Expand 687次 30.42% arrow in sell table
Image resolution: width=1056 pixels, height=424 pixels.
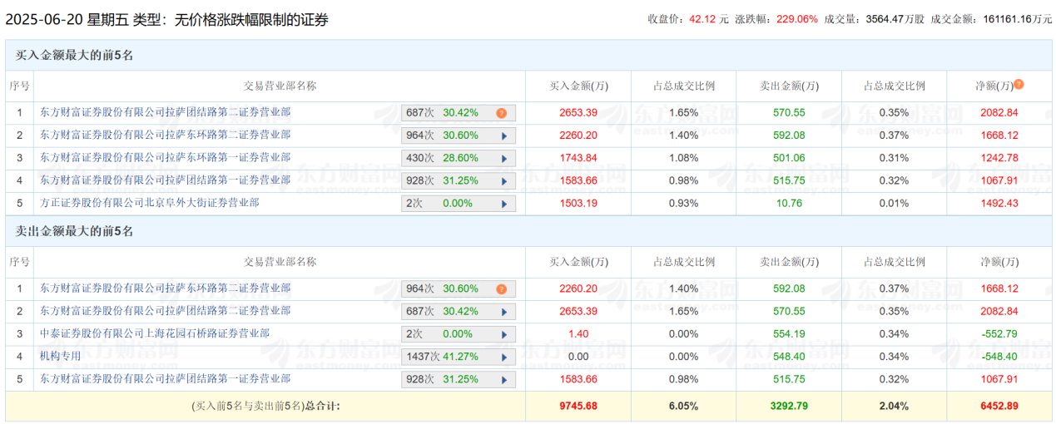click(x=503, y=312)
